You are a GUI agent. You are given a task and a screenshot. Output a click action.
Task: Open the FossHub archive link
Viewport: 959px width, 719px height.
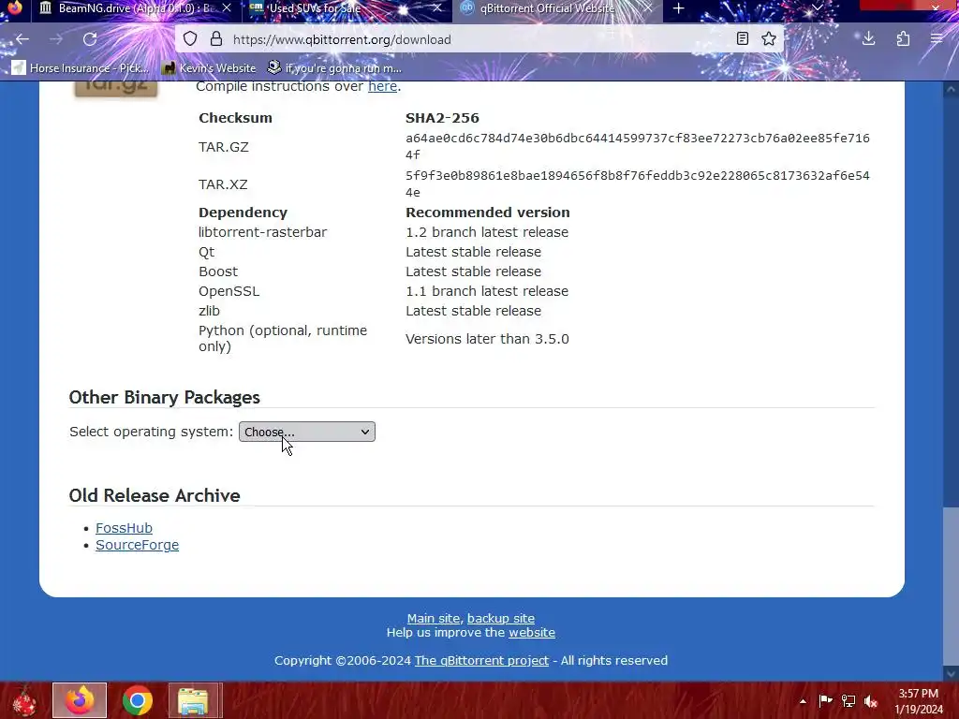tap(124, 528)
